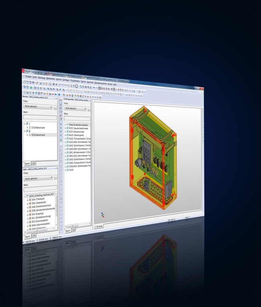Click the Wert input field in Seiten panel
Viewport: 261px width, 307px height.
(41, 189)
